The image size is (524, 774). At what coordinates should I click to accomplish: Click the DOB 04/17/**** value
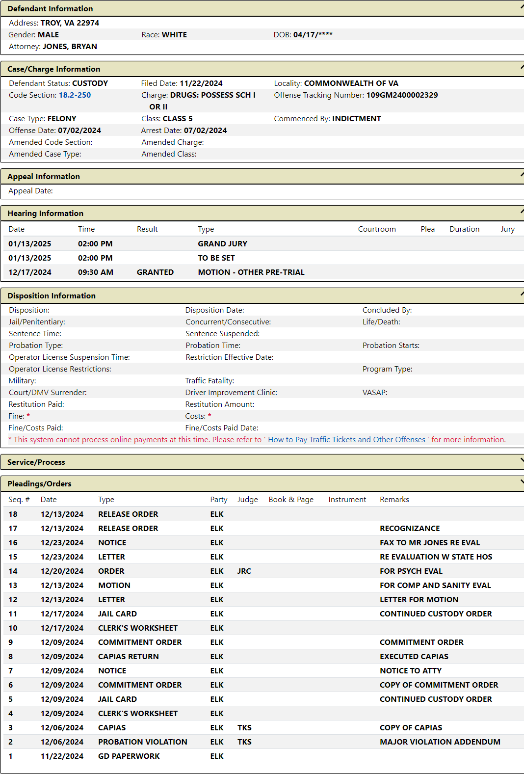313,35
